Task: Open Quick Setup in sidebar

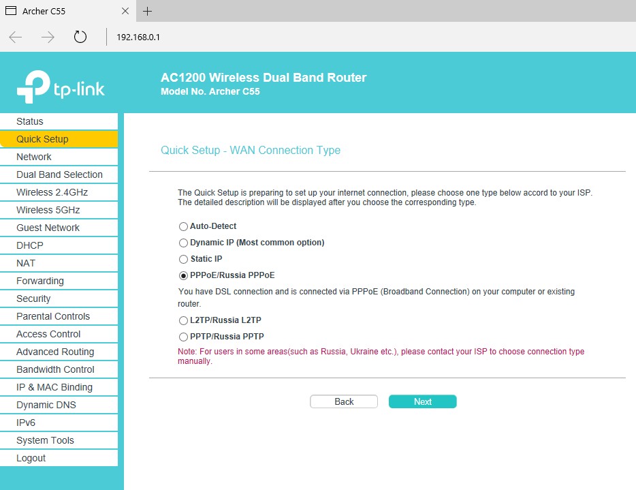Action: (59, 139)
